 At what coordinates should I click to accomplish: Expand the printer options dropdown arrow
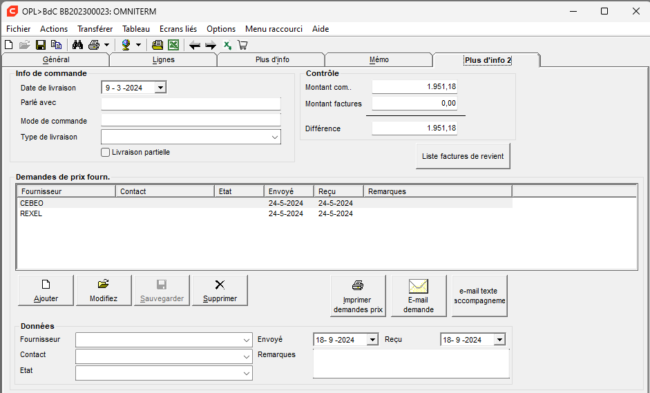click(x=106, y=45)
